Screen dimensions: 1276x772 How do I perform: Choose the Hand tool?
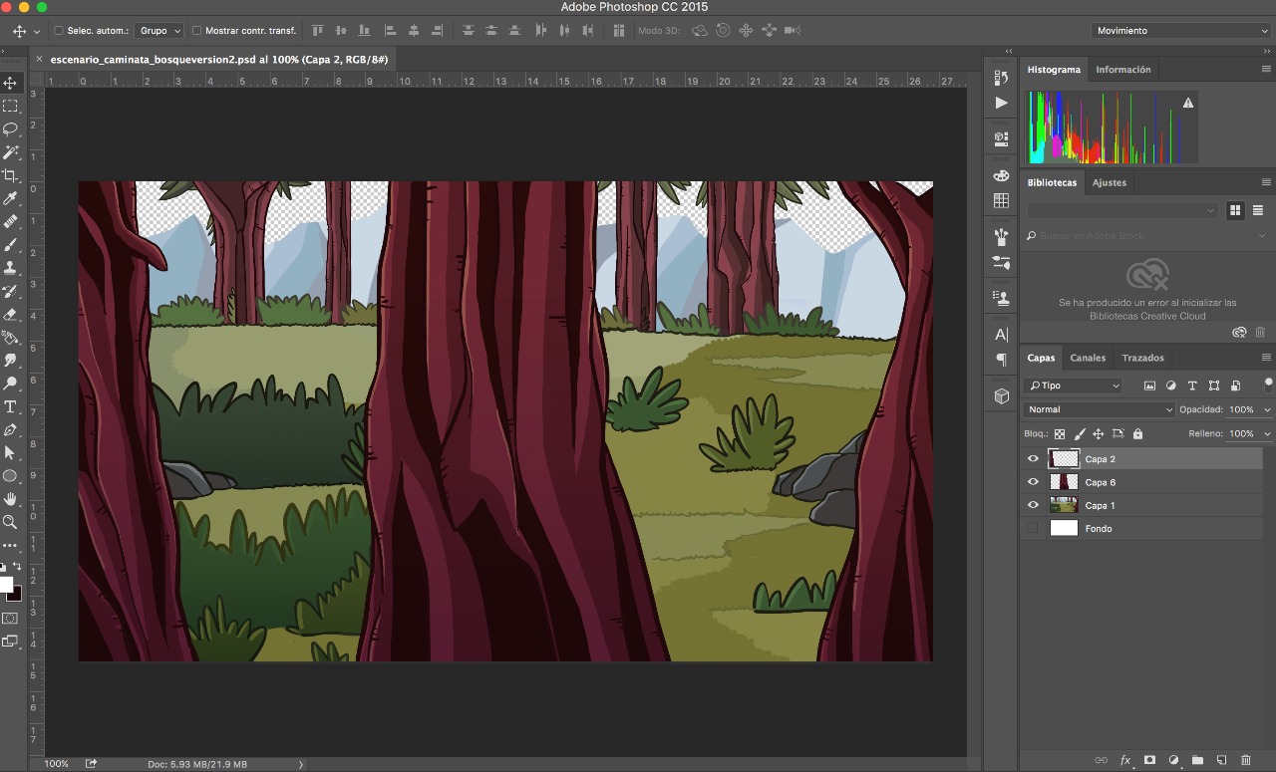[11, 499]
